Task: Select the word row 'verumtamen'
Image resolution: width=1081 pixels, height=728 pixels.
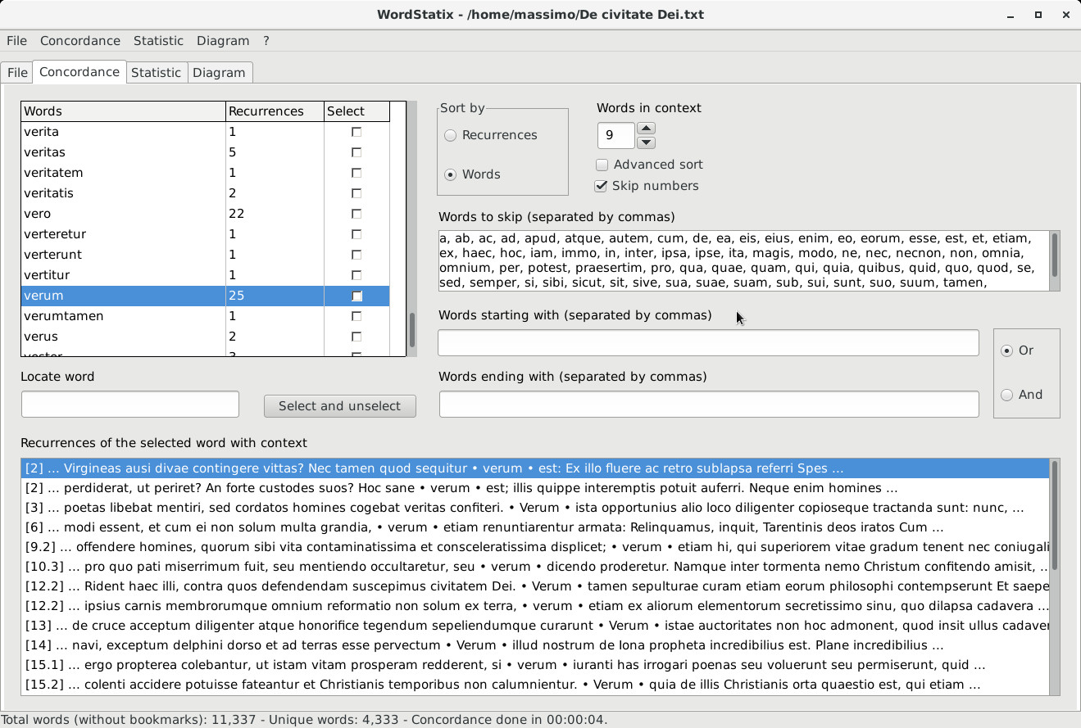Action: pyautogui.click(x=205, y=316)
